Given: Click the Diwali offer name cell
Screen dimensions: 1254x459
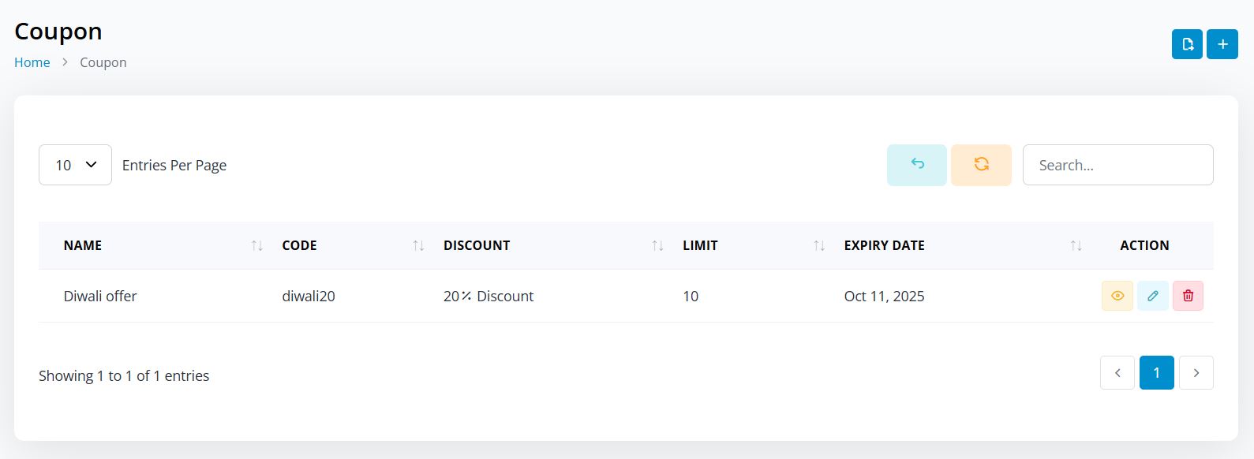Looking at the screenshot, I should point(100,297).
